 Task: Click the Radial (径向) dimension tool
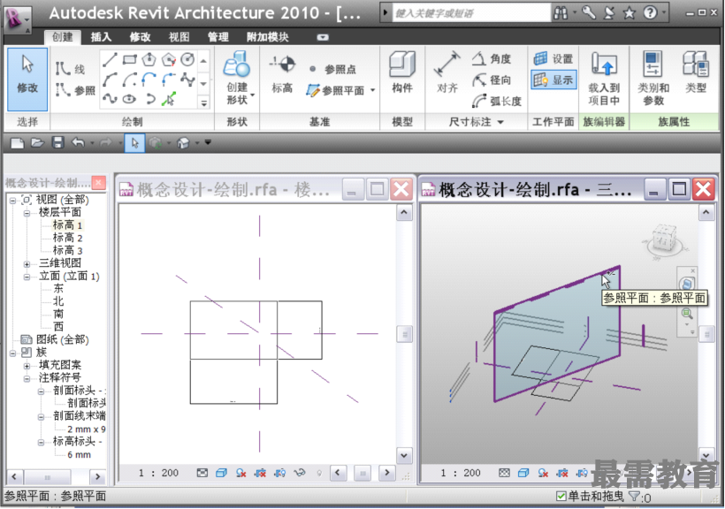point(492,80)
